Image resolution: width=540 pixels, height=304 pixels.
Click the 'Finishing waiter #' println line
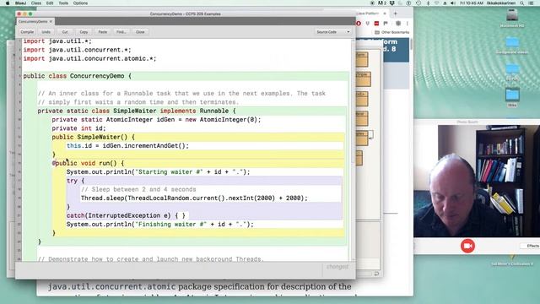[160, 225]
